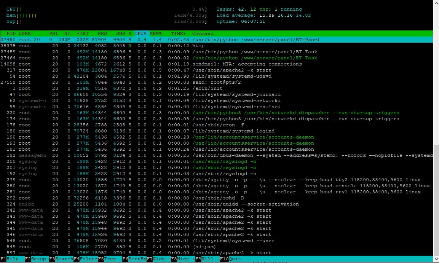This screenshot has height=263, width=439.
Task: Sort by the TIME+ column header
Action: click(x=177, y=33)
